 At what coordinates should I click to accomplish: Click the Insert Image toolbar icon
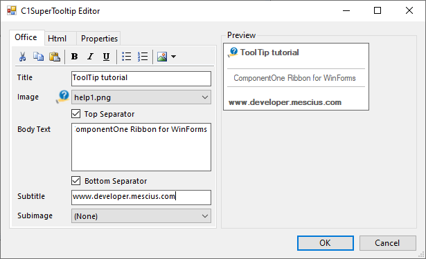click(162, 57)
